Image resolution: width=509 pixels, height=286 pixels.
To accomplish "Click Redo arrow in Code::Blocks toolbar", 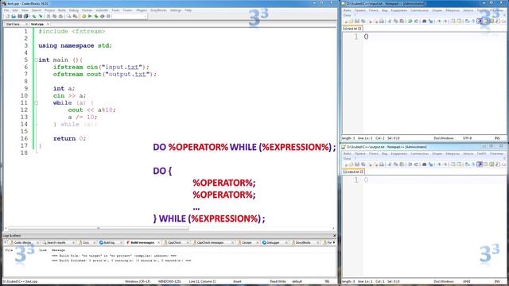I will point(41,16).
